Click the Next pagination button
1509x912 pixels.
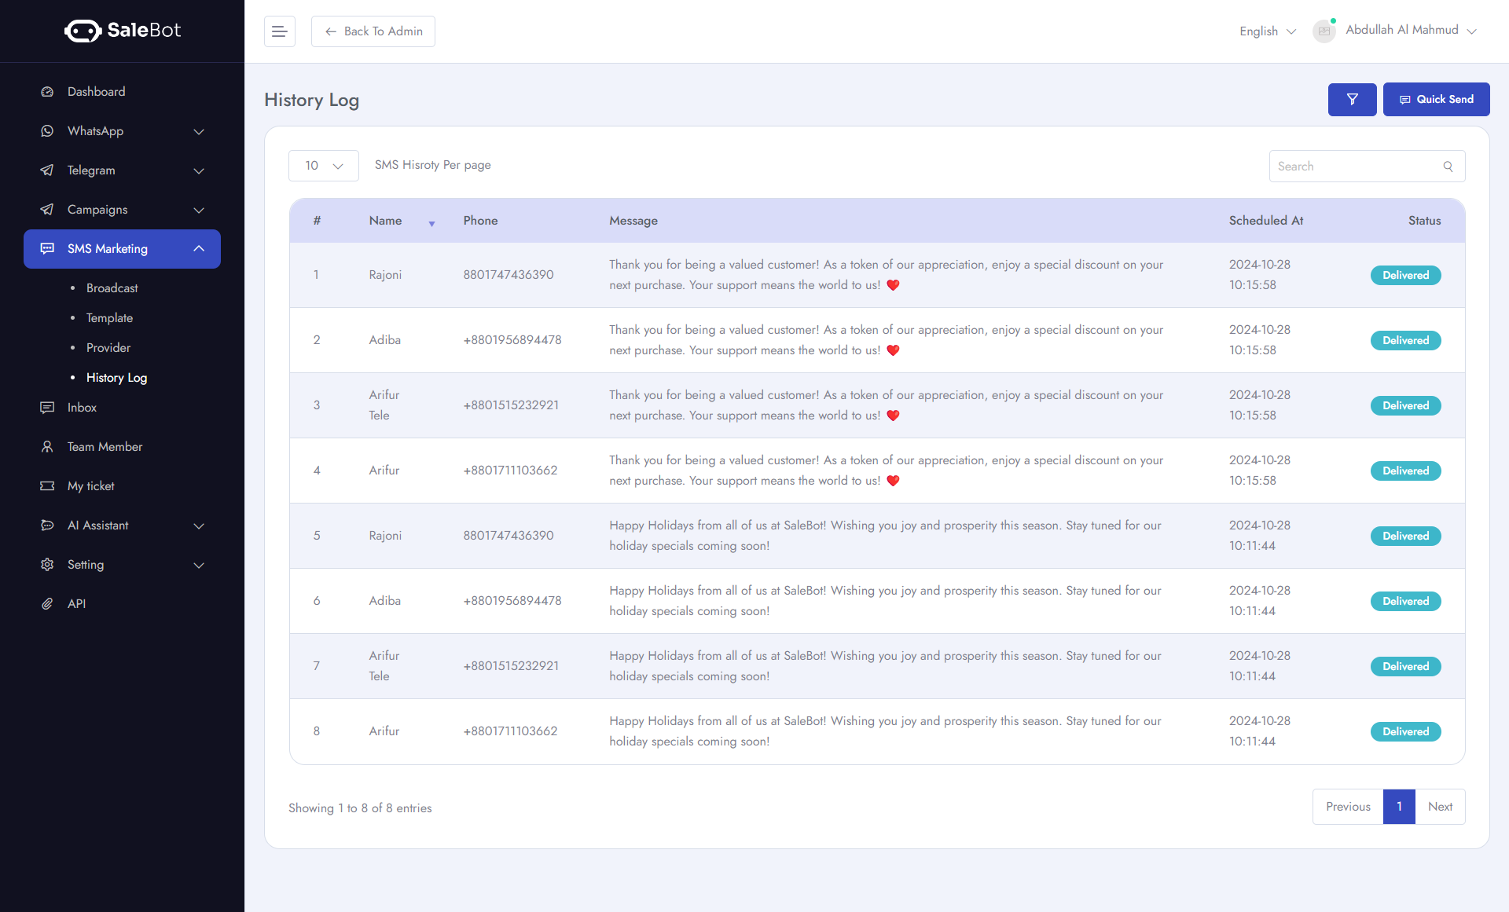pos(1440,807)
